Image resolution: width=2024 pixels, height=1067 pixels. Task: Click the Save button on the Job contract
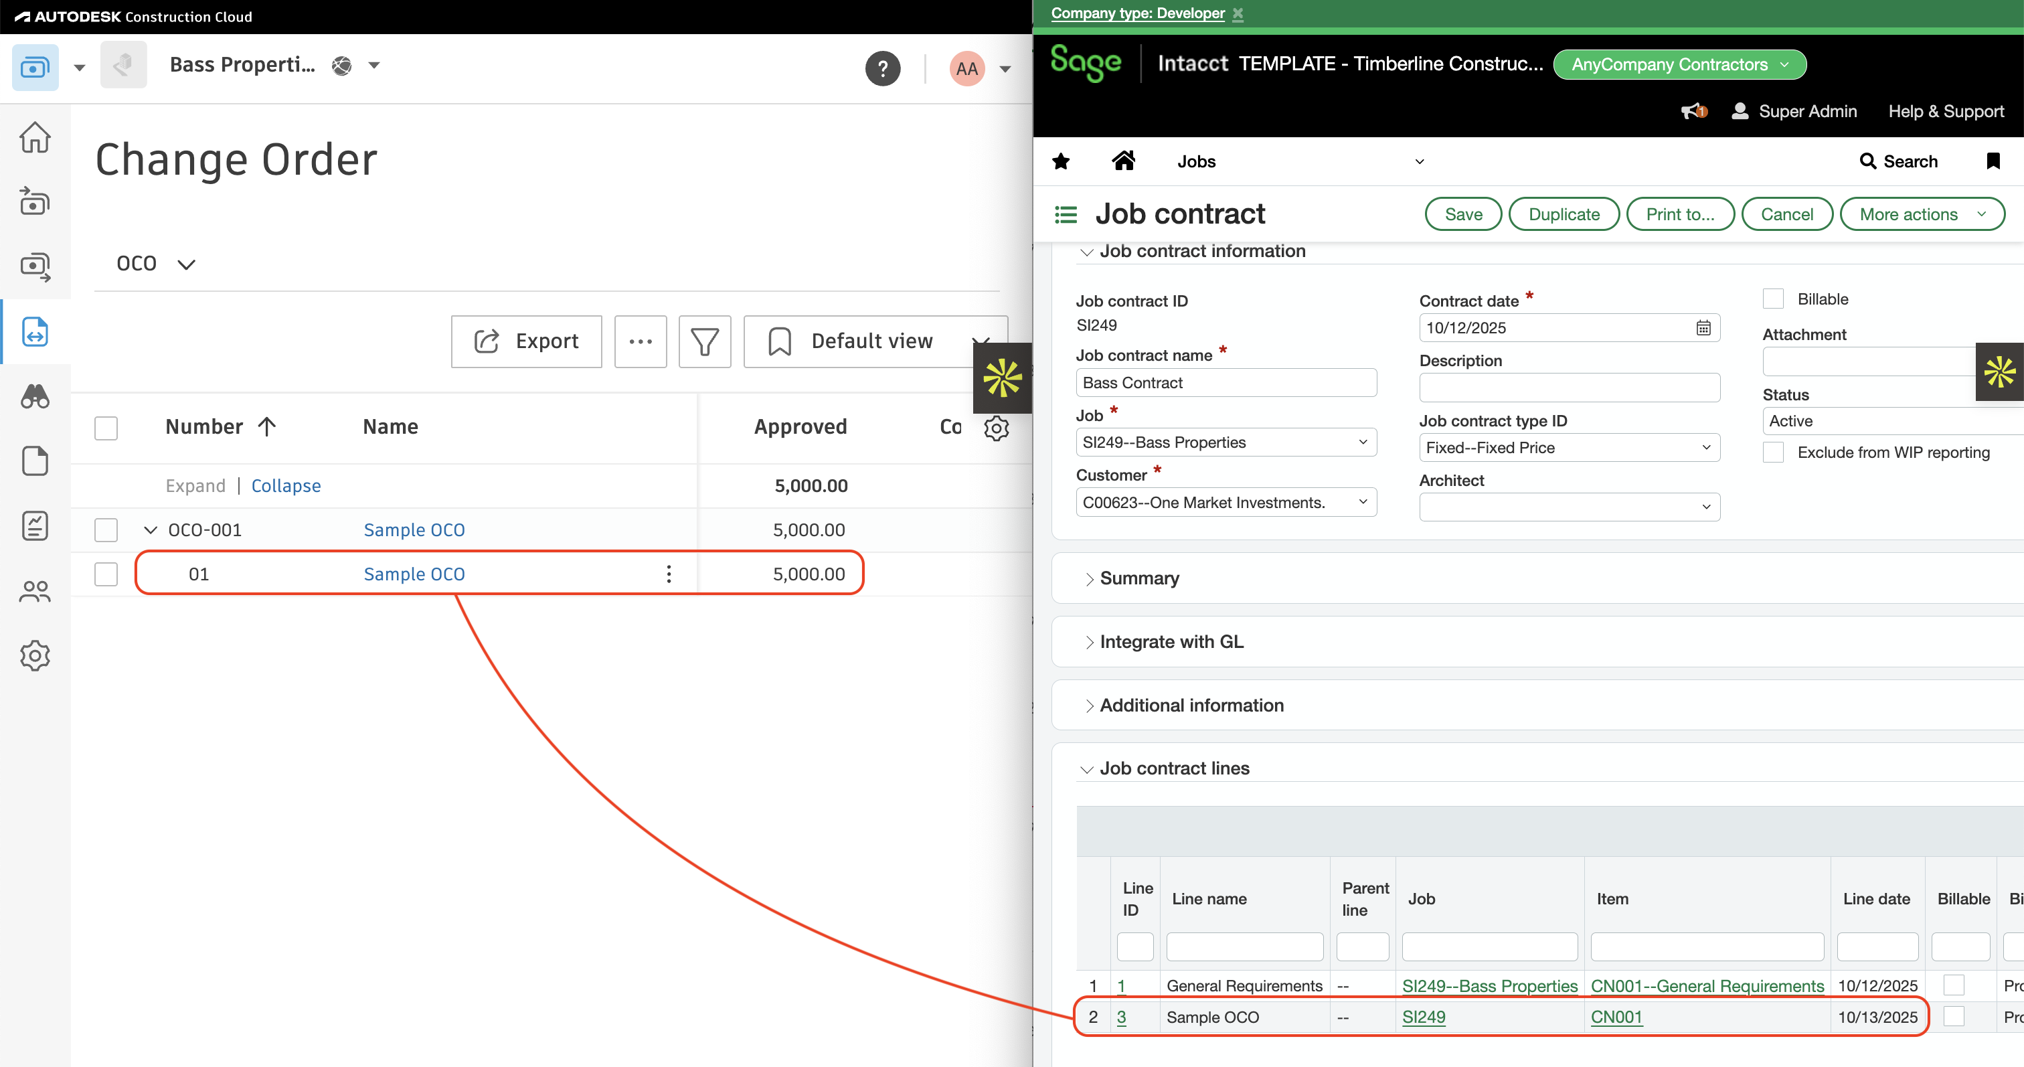click(1463, 214)
